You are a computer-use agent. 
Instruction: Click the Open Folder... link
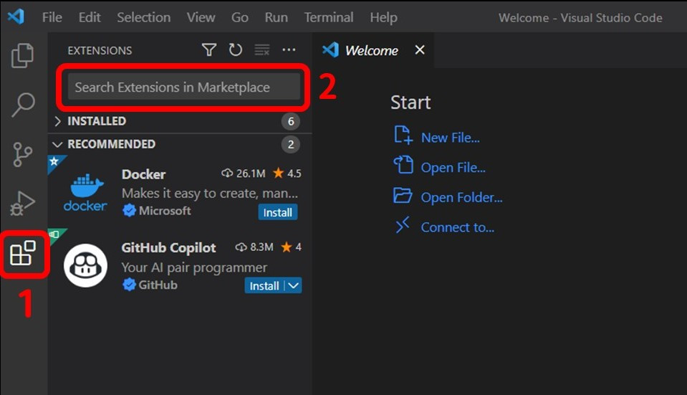point(462,197)
